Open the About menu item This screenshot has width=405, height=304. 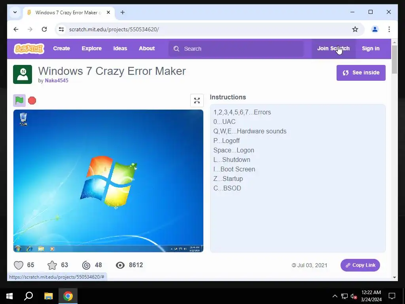(x=147, y=48)
